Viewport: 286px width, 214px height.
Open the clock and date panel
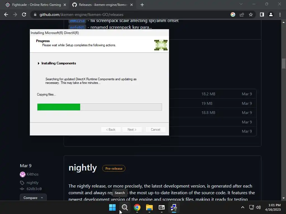(273, 207)
